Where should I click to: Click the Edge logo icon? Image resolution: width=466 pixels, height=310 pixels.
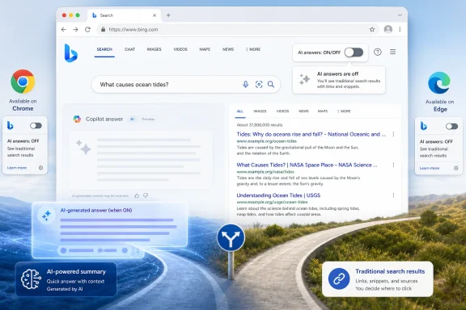pyautogui.click(x=439, y=83)
